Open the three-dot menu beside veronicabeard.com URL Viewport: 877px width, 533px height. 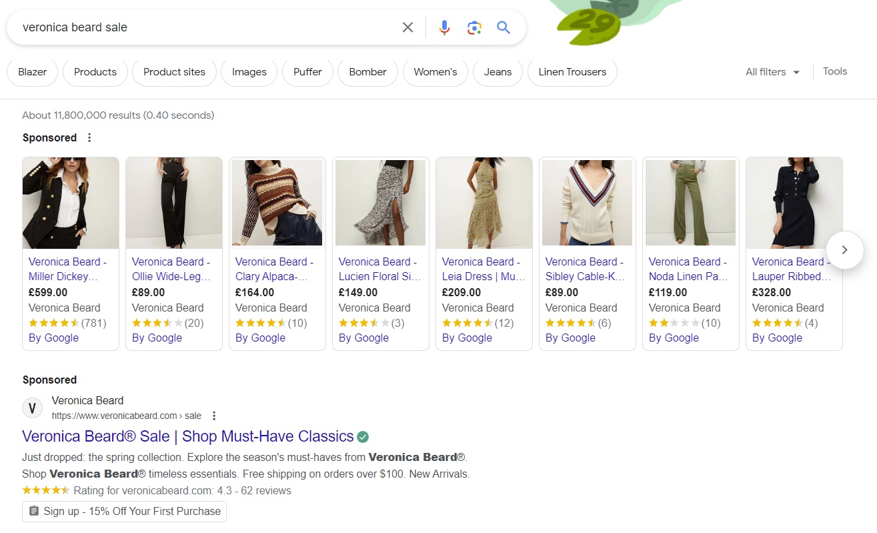214,416
